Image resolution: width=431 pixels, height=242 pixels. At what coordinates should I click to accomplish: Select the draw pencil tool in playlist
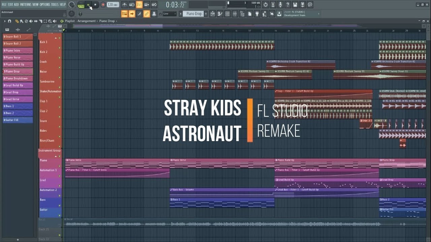17,21
